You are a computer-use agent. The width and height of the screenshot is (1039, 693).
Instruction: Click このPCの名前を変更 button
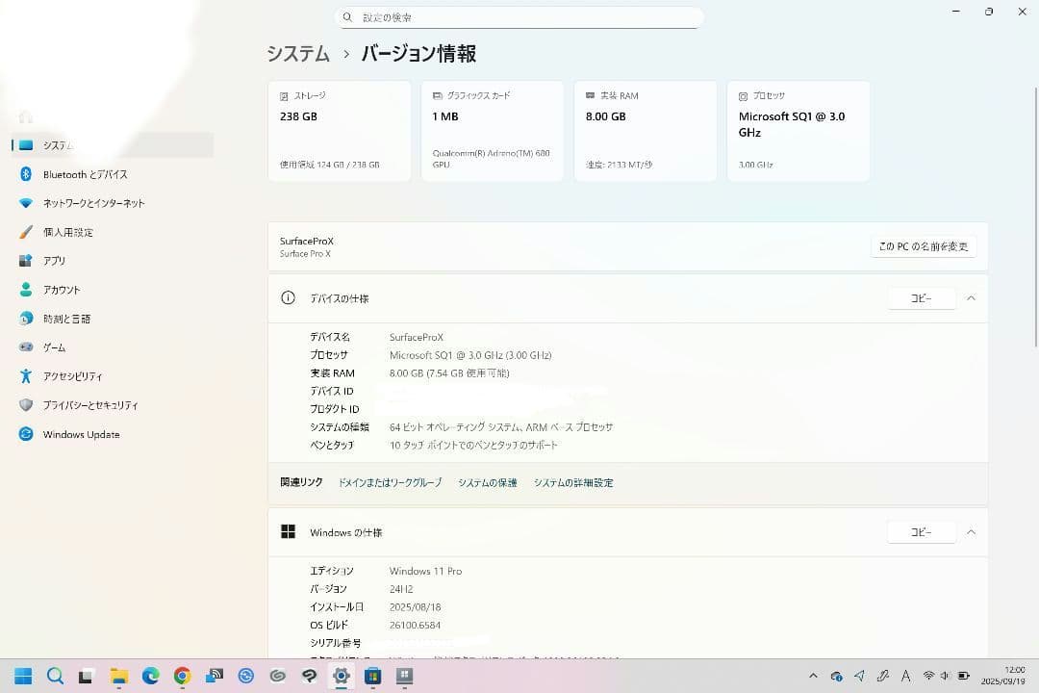tap(922, 245)
